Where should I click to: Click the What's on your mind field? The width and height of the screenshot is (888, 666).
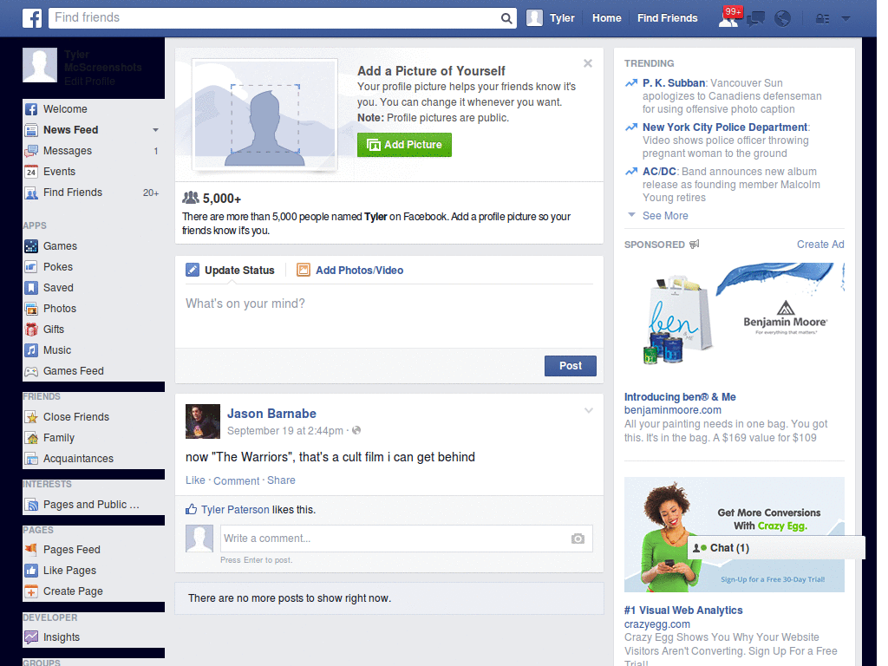click(x=389, y=316)
